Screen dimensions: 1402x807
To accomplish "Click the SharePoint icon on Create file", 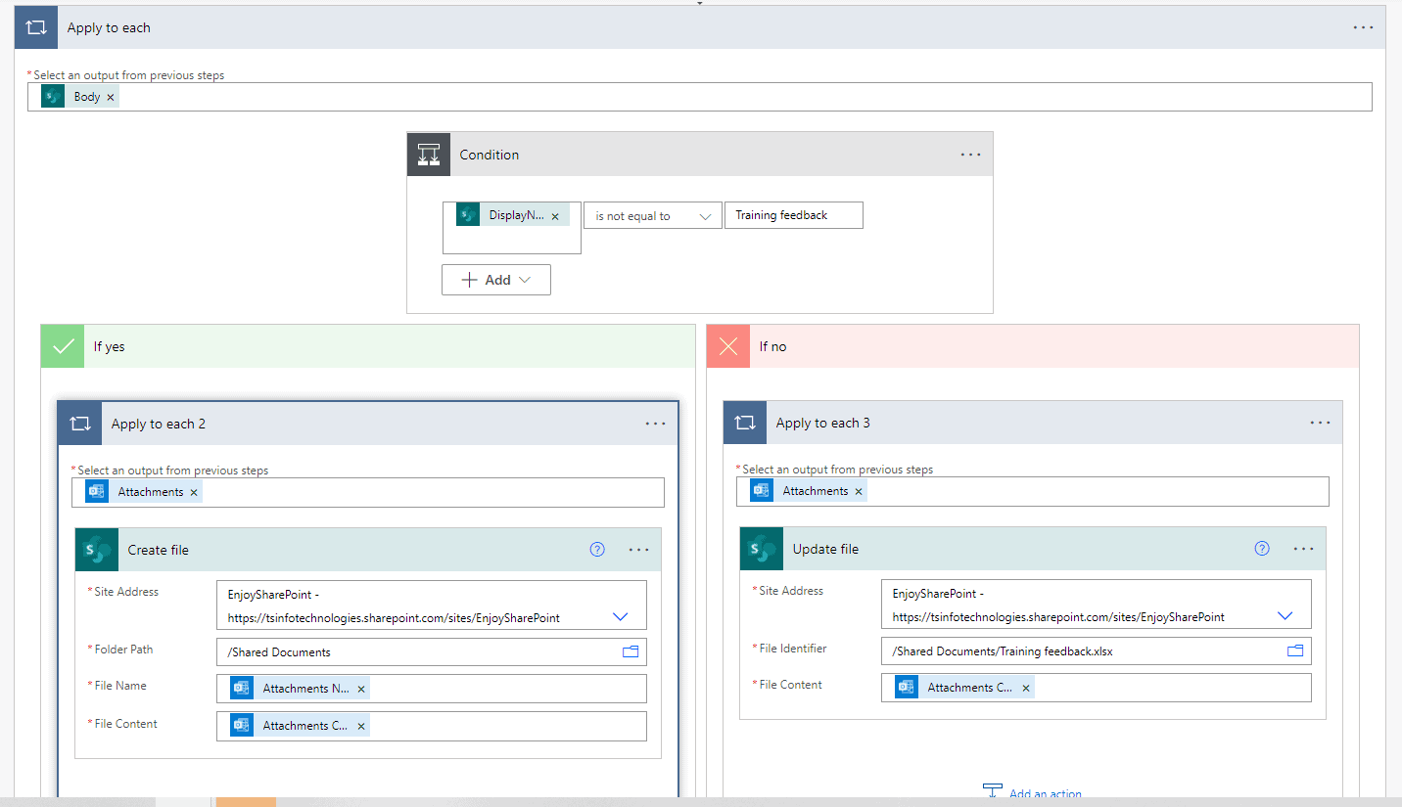I will point(95,549).
